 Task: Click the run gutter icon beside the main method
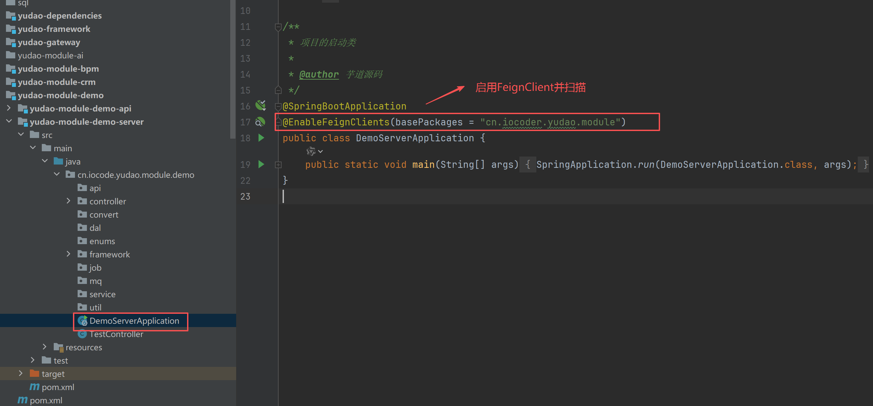point(261,165)
